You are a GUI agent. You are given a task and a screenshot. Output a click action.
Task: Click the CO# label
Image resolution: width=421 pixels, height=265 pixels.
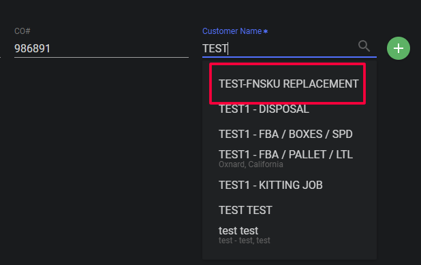[x=22, y=31]
